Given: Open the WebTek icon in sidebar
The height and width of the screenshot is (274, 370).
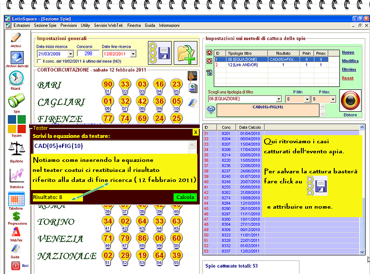Looking at the screenshot, I should pyautogui.click(x=16, y=232).
